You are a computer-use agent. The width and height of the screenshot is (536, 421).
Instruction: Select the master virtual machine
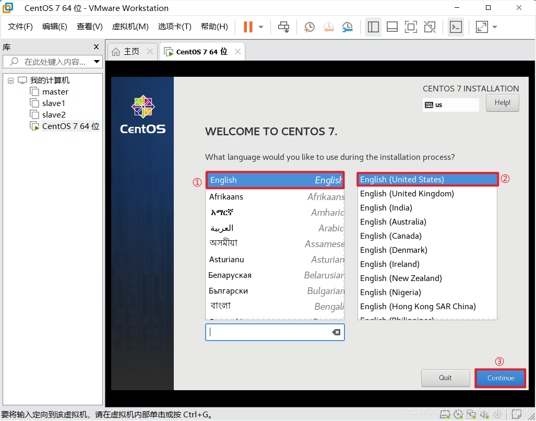pyautogui.click(x=55, y=92)
